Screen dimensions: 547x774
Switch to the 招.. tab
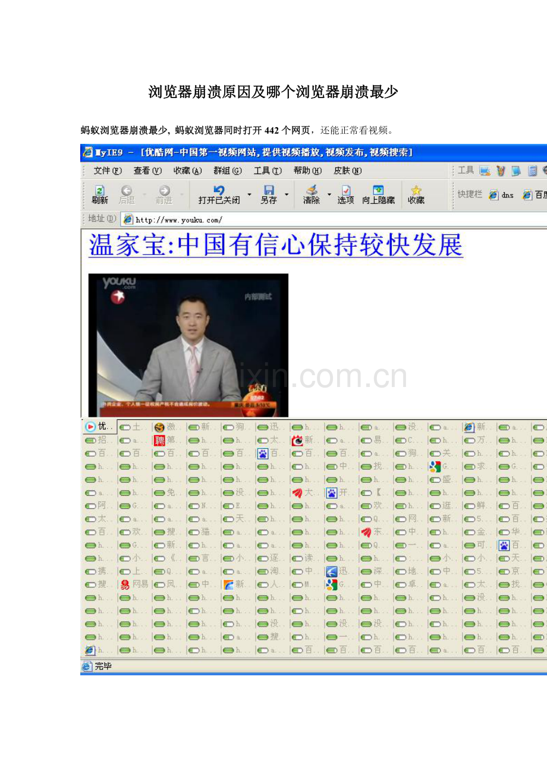tap(99, 441)
